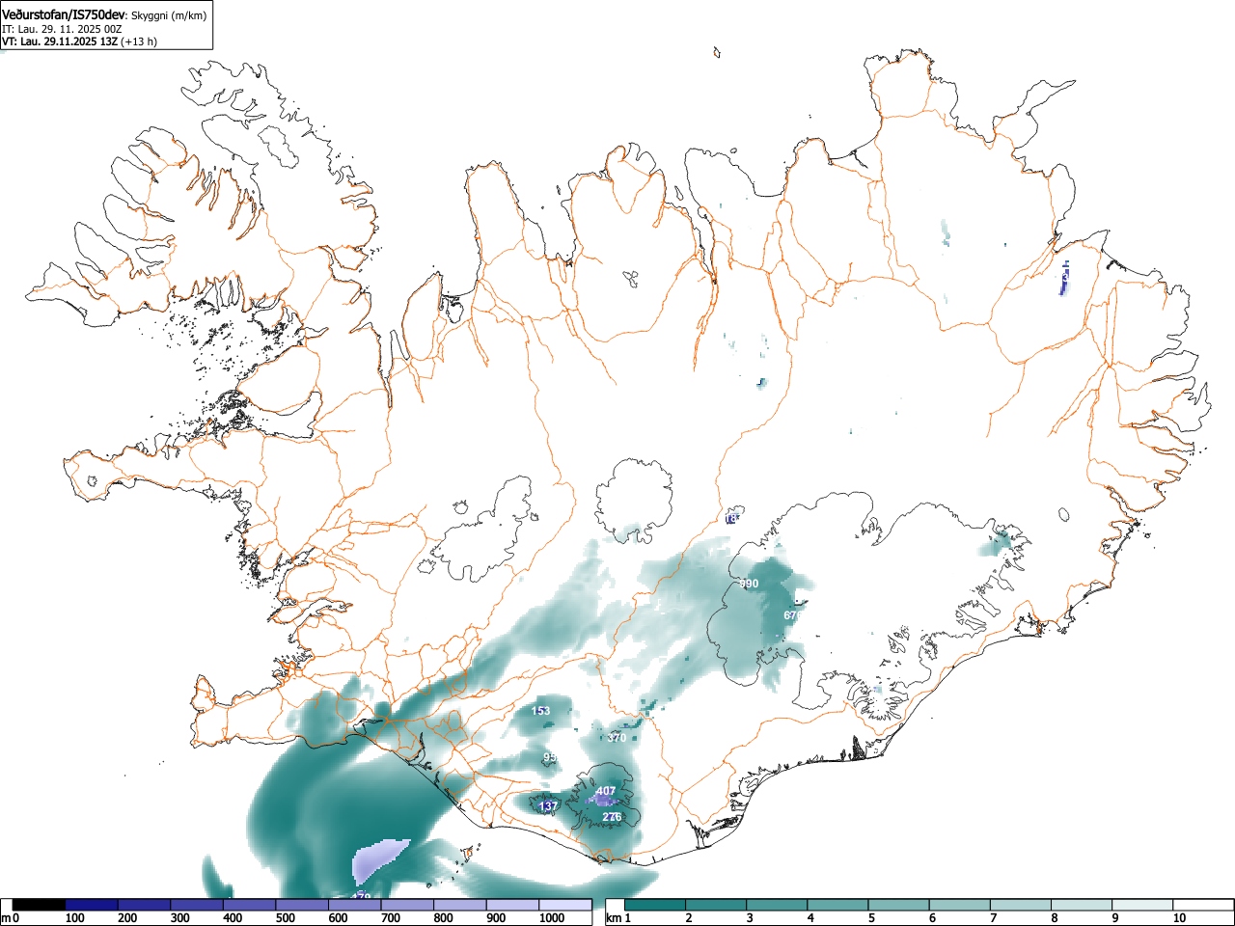Click the VT valid time line 13Z

79,41
